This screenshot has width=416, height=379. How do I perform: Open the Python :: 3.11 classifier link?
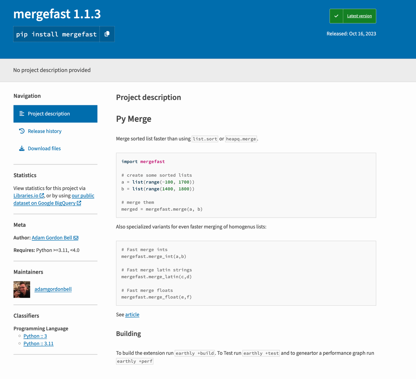(x=38, y=343)
